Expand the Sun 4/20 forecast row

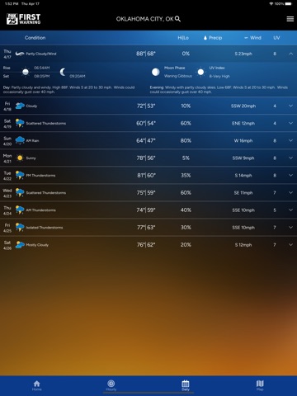290,140
